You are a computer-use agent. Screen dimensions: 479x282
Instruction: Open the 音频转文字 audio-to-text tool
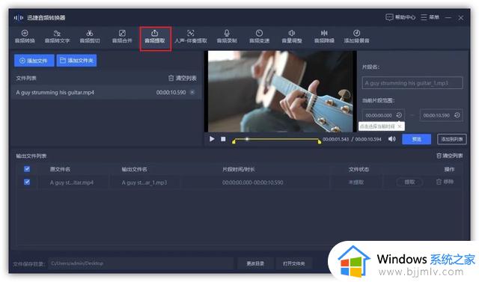(57, 37)
